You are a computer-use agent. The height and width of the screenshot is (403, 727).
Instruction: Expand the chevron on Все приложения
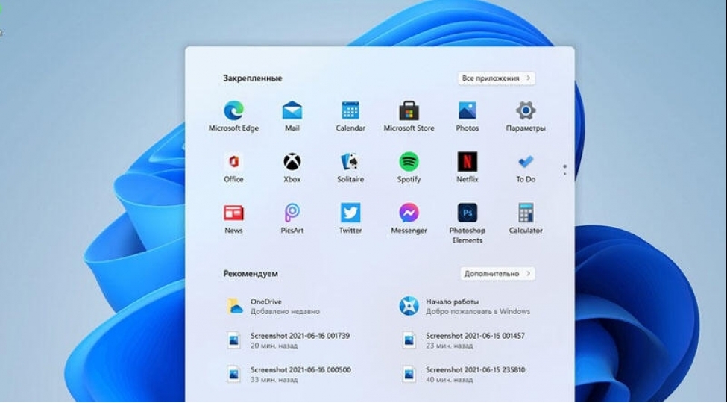pyautogui.click(x=528, y=78)
